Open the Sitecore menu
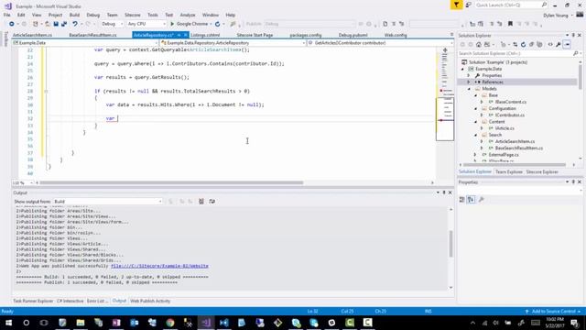 pyautogui.click(x=132, y=15)
